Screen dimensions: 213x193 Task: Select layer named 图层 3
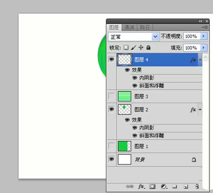[x=141, y=96]
